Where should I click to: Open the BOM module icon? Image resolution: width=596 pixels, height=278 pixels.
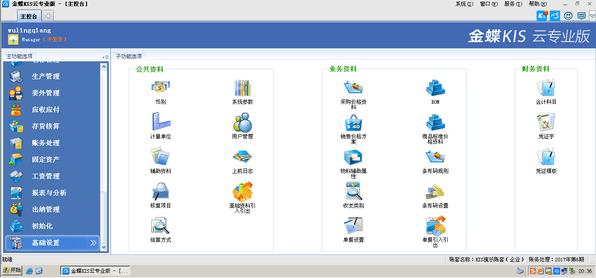[x=435, y=88]
